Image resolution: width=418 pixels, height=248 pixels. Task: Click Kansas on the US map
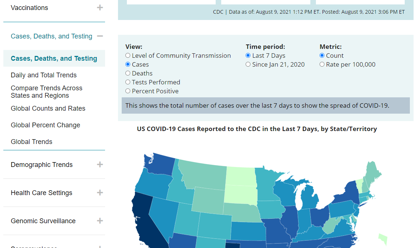(x=248, y=231)
